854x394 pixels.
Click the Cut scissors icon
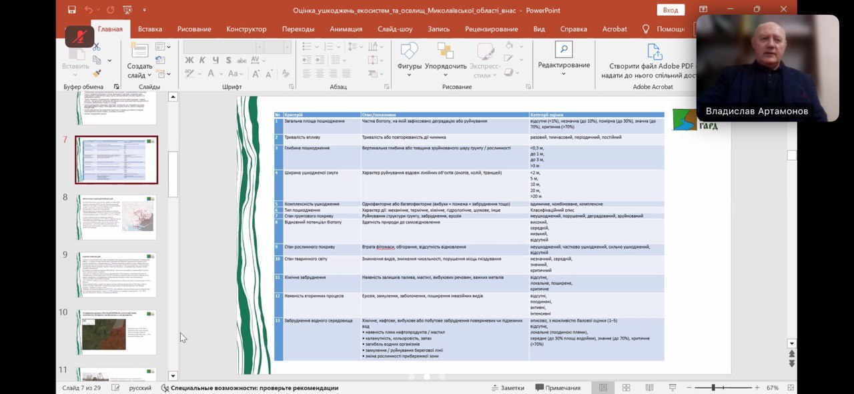96,47
